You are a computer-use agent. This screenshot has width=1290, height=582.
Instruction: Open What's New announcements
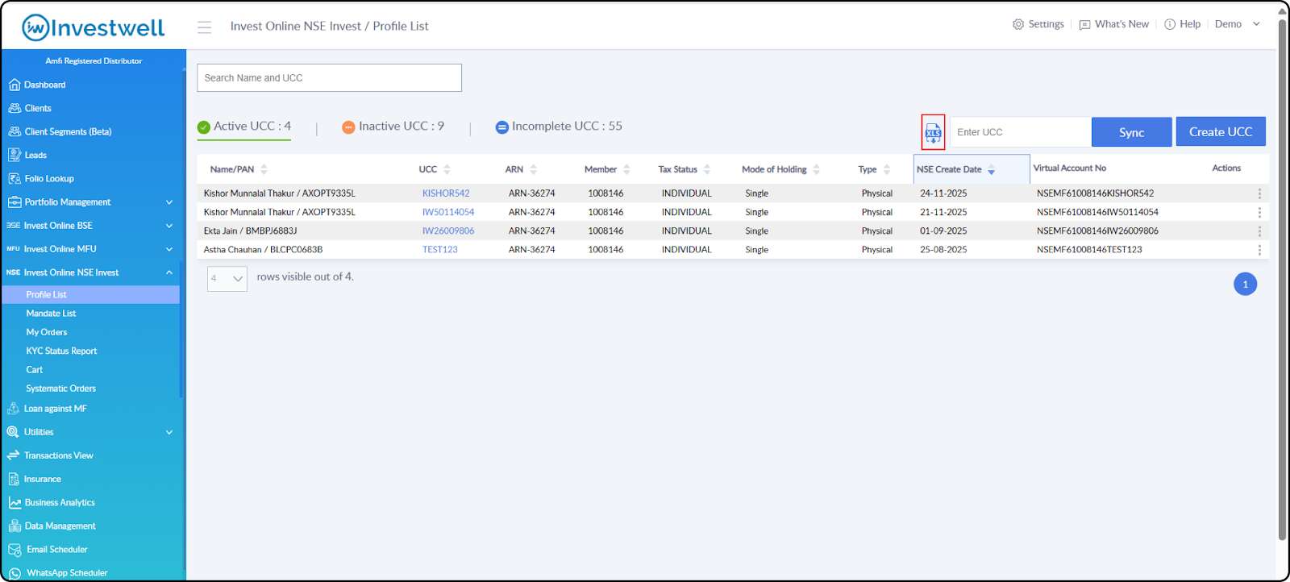[1114, 24]
